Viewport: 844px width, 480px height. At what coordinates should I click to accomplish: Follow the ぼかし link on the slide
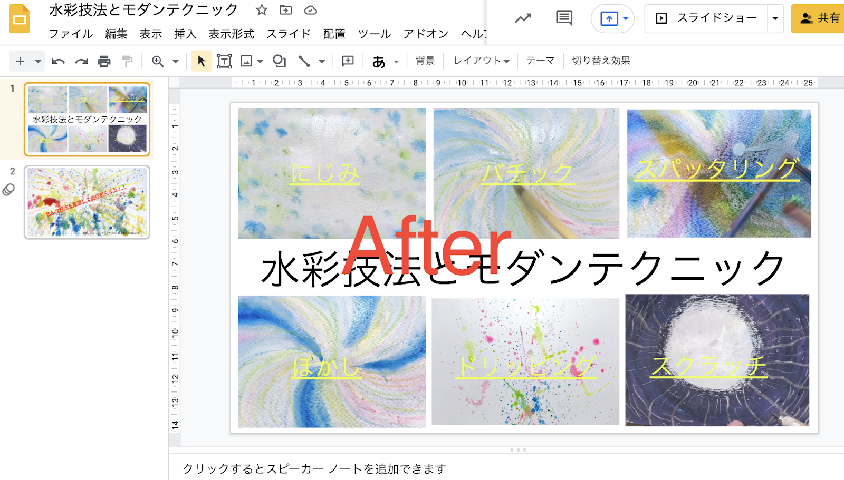click(327, 367)
